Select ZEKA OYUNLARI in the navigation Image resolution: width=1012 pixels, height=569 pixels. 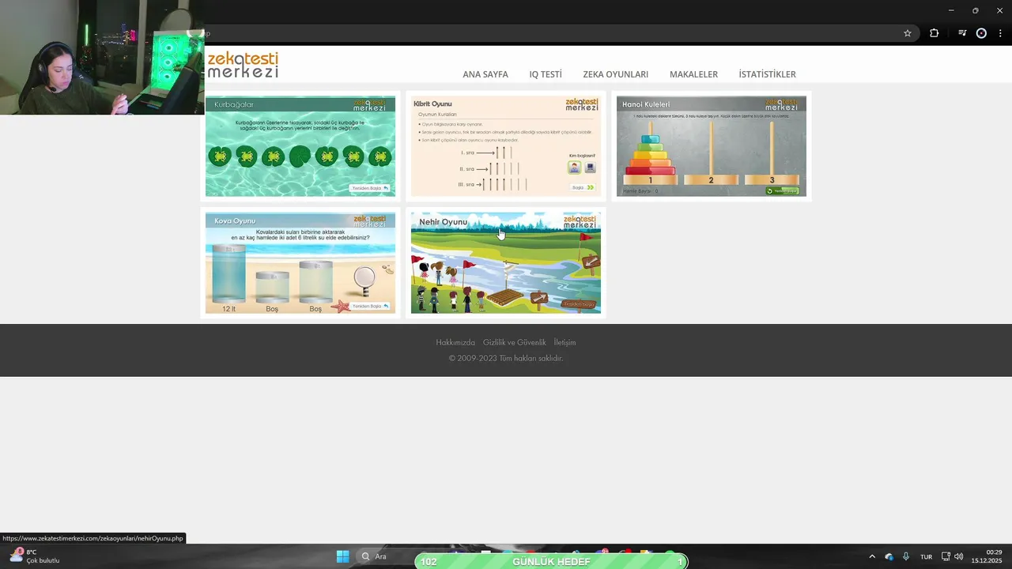tap(615, 74)
